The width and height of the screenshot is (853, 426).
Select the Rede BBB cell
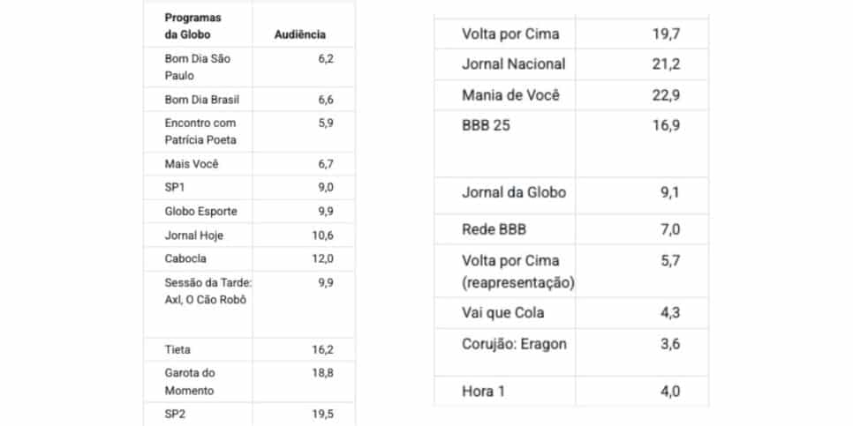point(494,229)
